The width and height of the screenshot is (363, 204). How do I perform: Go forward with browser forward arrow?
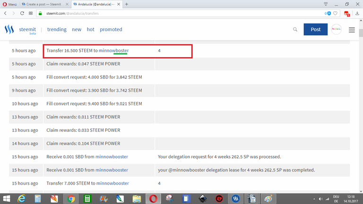(13, 13)
